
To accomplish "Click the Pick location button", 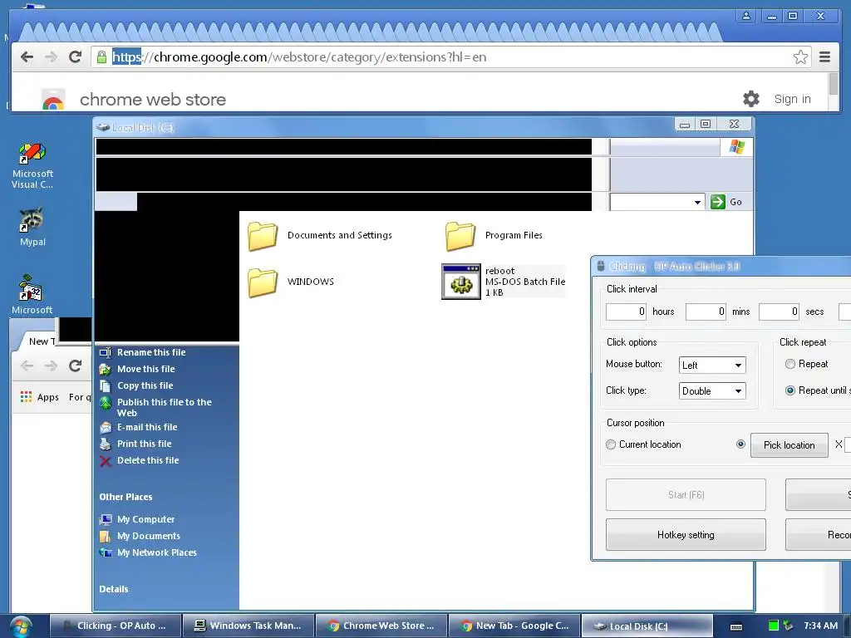I will [790, 445].
